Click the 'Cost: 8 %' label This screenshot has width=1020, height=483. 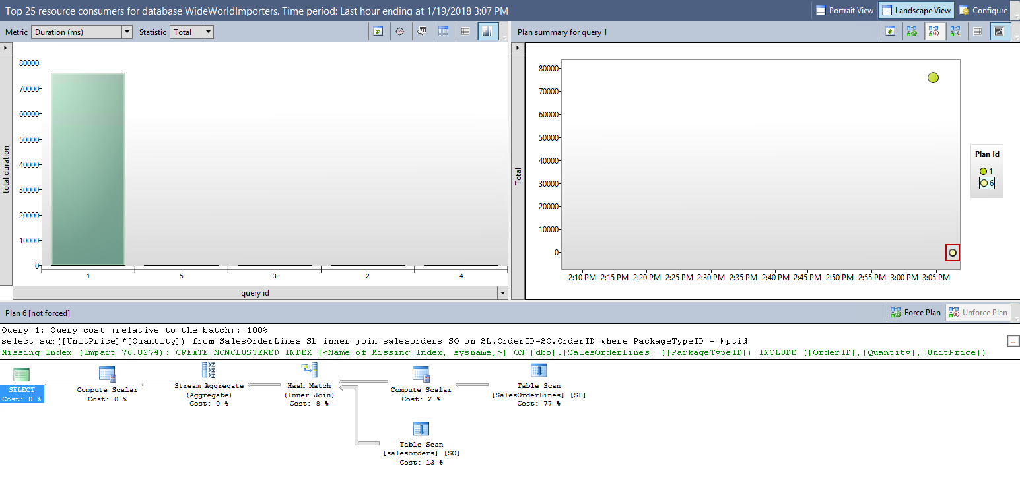tap(309, 404)
